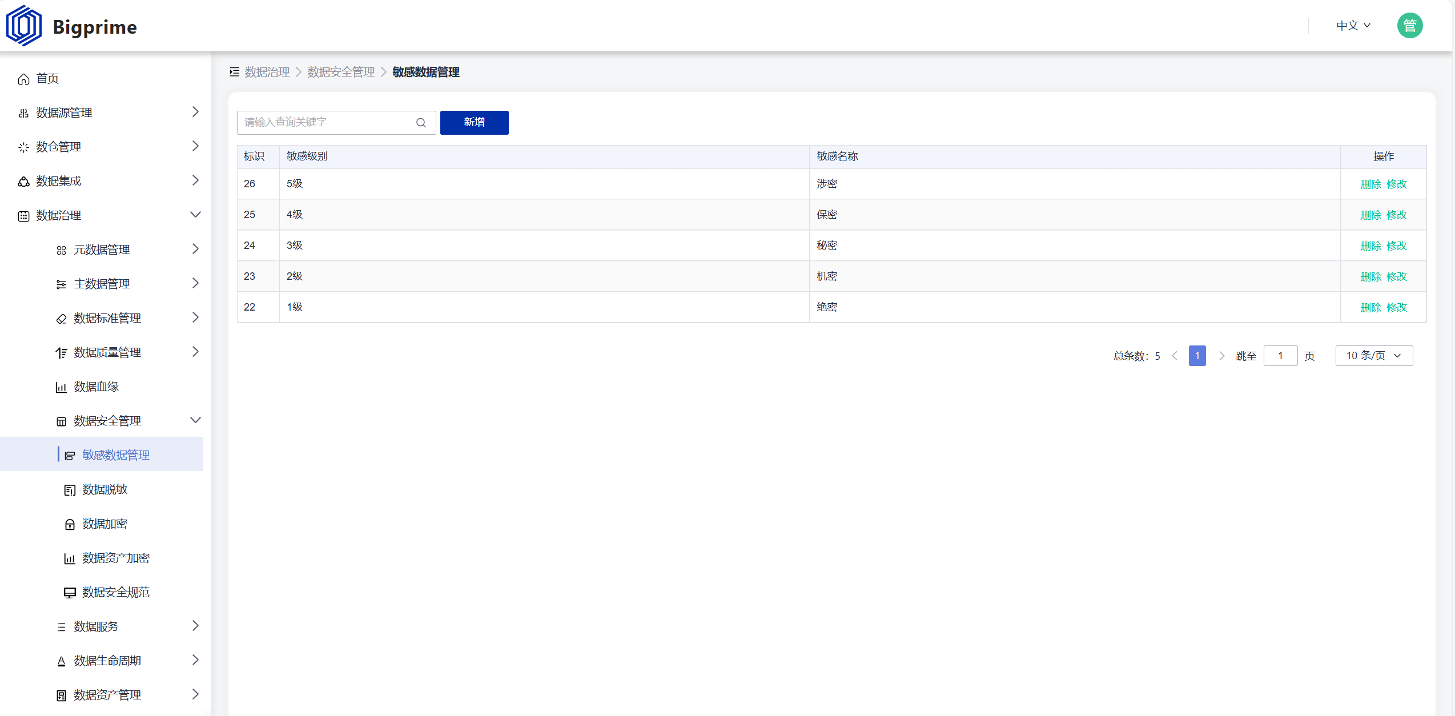1455x716 pixels.
Task: Expand 数据服务 chevron
Action: (x=195, y=626)
